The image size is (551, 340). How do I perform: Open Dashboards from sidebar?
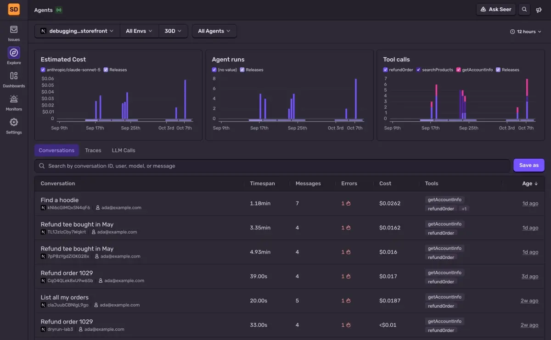(x=14, y=79)
